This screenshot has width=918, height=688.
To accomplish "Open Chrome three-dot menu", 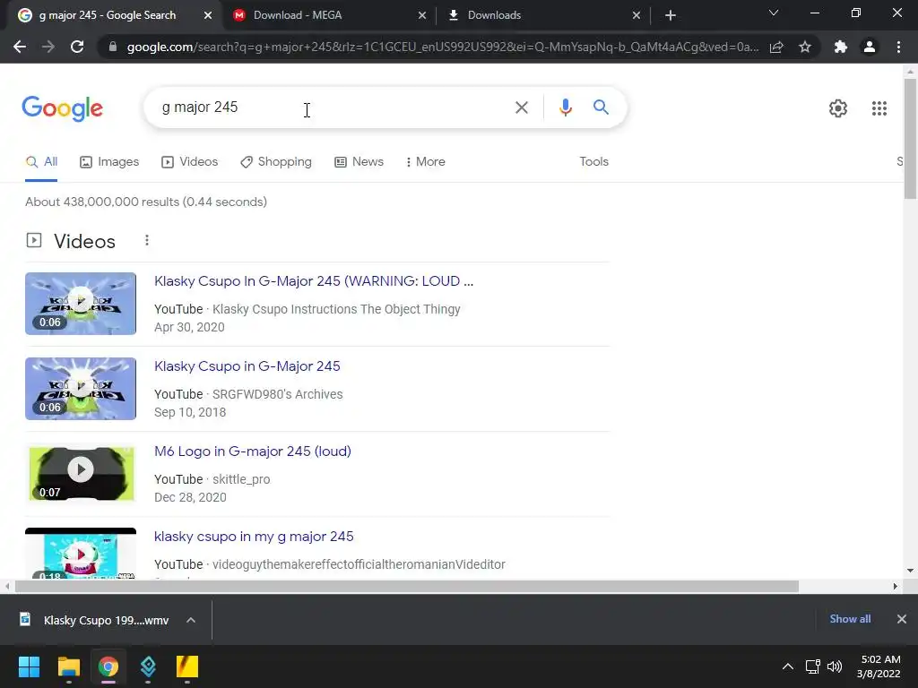I will pyautogui.click(x=898, y=47).
